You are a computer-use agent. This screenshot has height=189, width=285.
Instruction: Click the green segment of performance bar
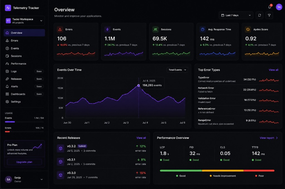181,170
